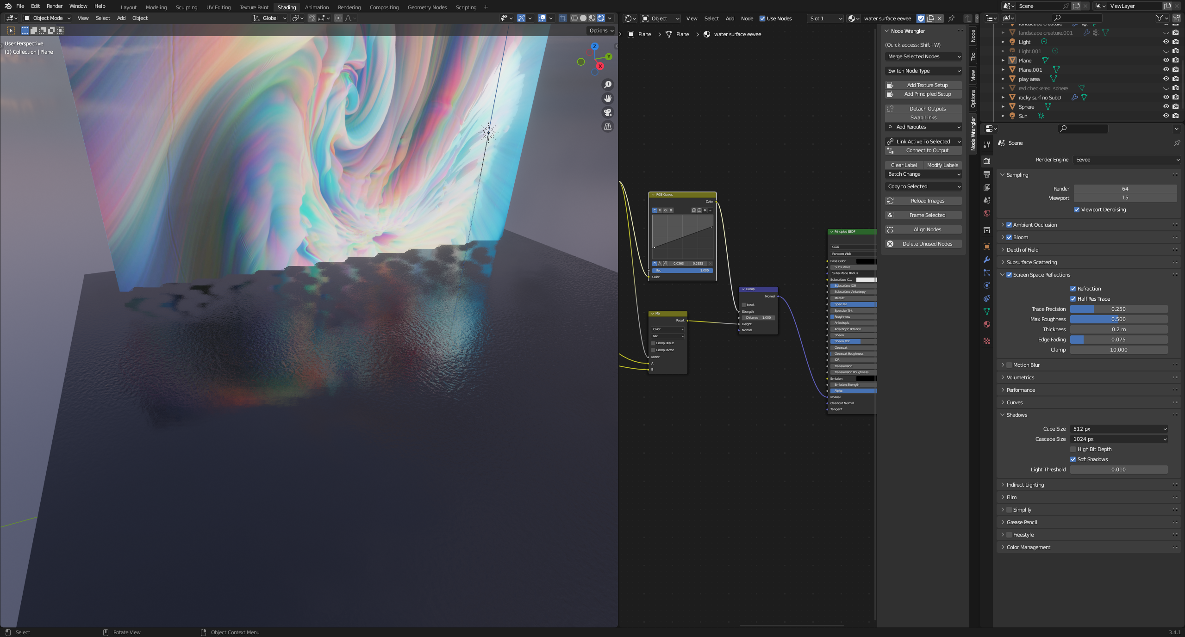Toggle fake user shield for water surface material
The image size is (1185, 637).
pos(921,19)
